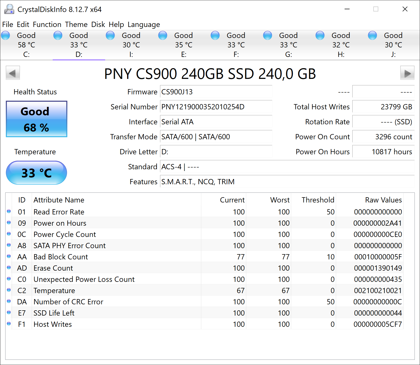Go to previous disk with left arrow
Viewport: 420px width, 365px height.
[x=13, y=73]
